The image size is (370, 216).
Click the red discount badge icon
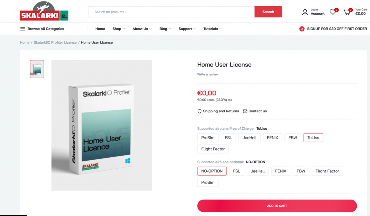pos(302,29)
